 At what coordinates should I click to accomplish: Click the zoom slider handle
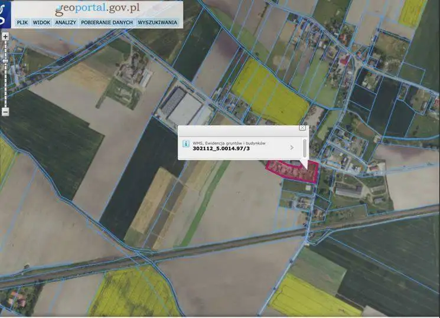(5, 61)
